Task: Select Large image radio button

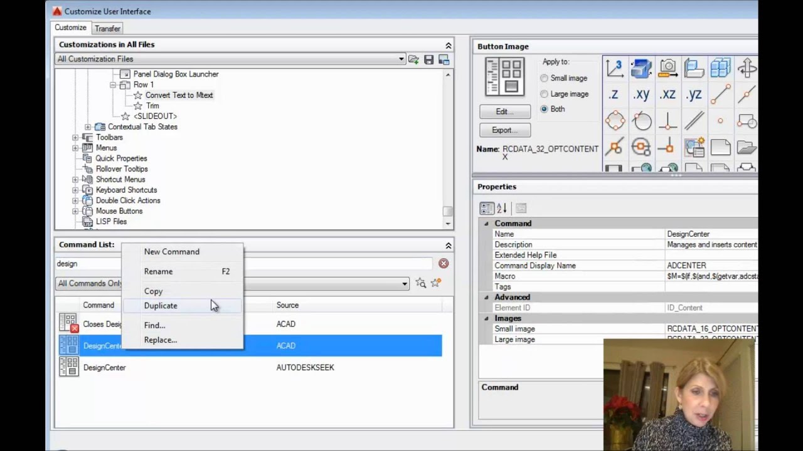Action: coord(544,94)
